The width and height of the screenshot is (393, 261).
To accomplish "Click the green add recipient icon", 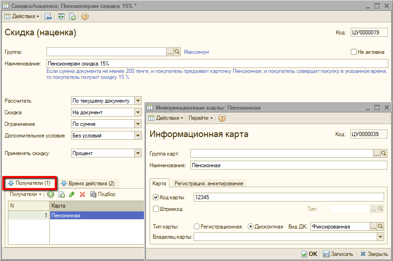I will 50,194.
